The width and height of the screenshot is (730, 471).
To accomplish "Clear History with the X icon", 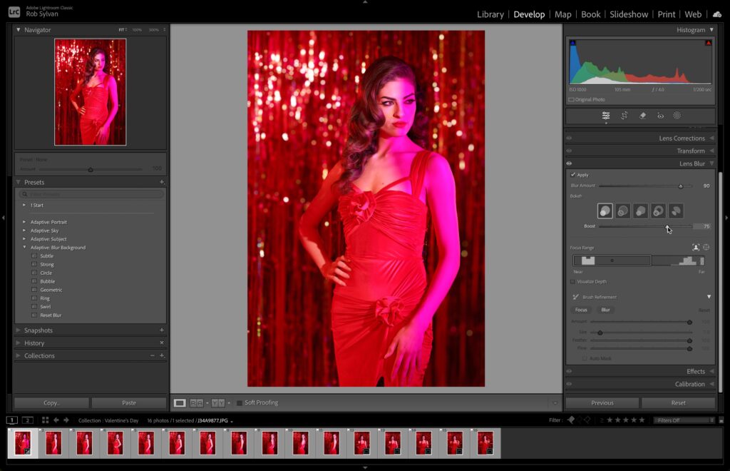I will (x=162, y=343).
